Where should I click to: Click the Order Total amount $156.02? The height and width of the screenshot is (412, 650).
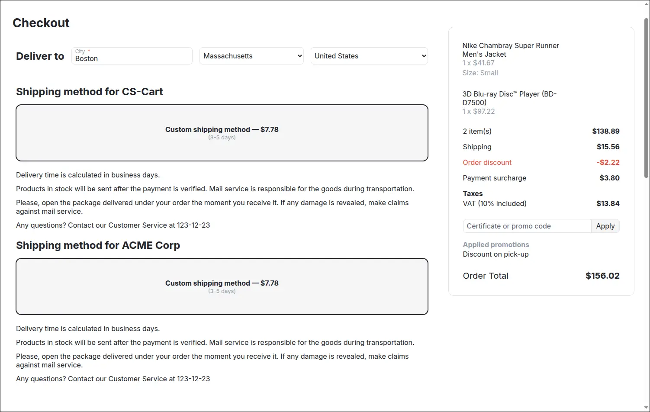(602, 276)
